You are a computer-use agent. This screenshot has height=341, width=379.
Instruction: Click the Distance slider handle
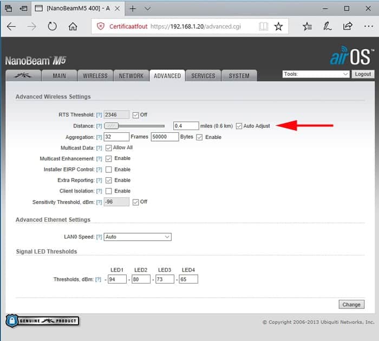[x=112, y=126]
